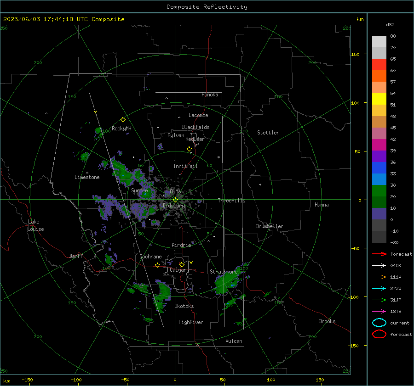This screenshot has height=386, width=414.
Task: Click the yellow diamond marker above Calgary
Action: (182, 264)
